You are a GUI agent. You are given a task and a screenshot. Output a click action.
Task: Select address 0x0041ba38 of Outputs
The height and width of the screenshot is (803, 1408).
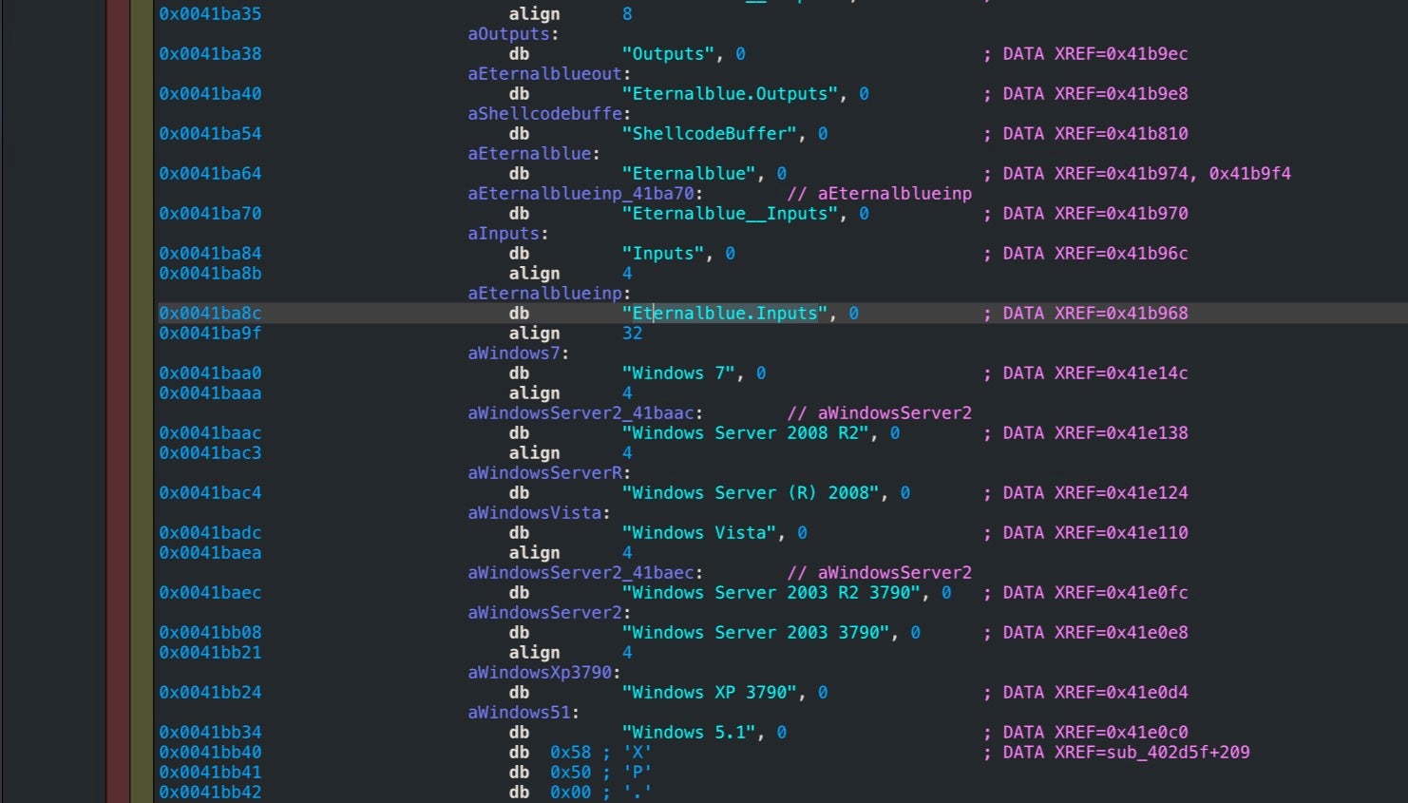pyautogui.click(x=210, y=54)
